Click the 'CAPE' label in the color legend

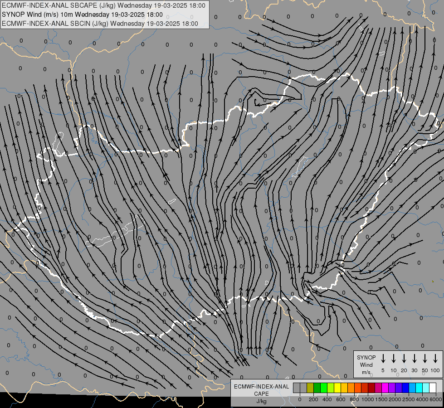[x=261, y=394]
